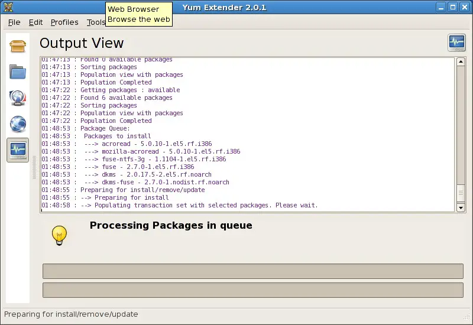Image resolution: width=473 pixels, height=325 pixels.
Task: Open the Package Queue view icon
Action: 18,98
